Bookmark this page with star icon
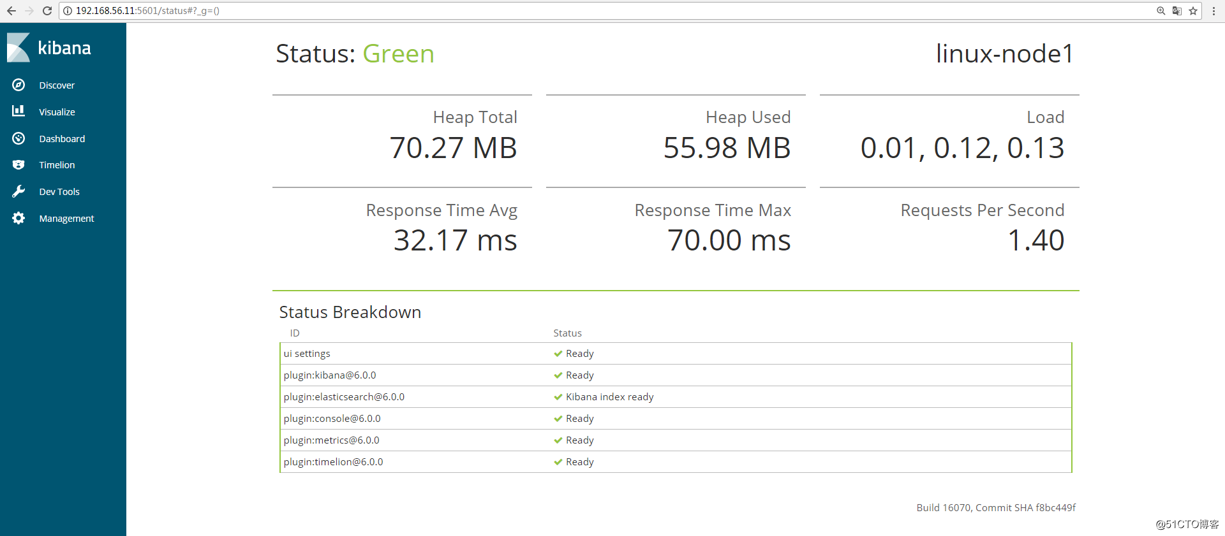Screen dimensions: 1225x536 [x=1193, y=11]
